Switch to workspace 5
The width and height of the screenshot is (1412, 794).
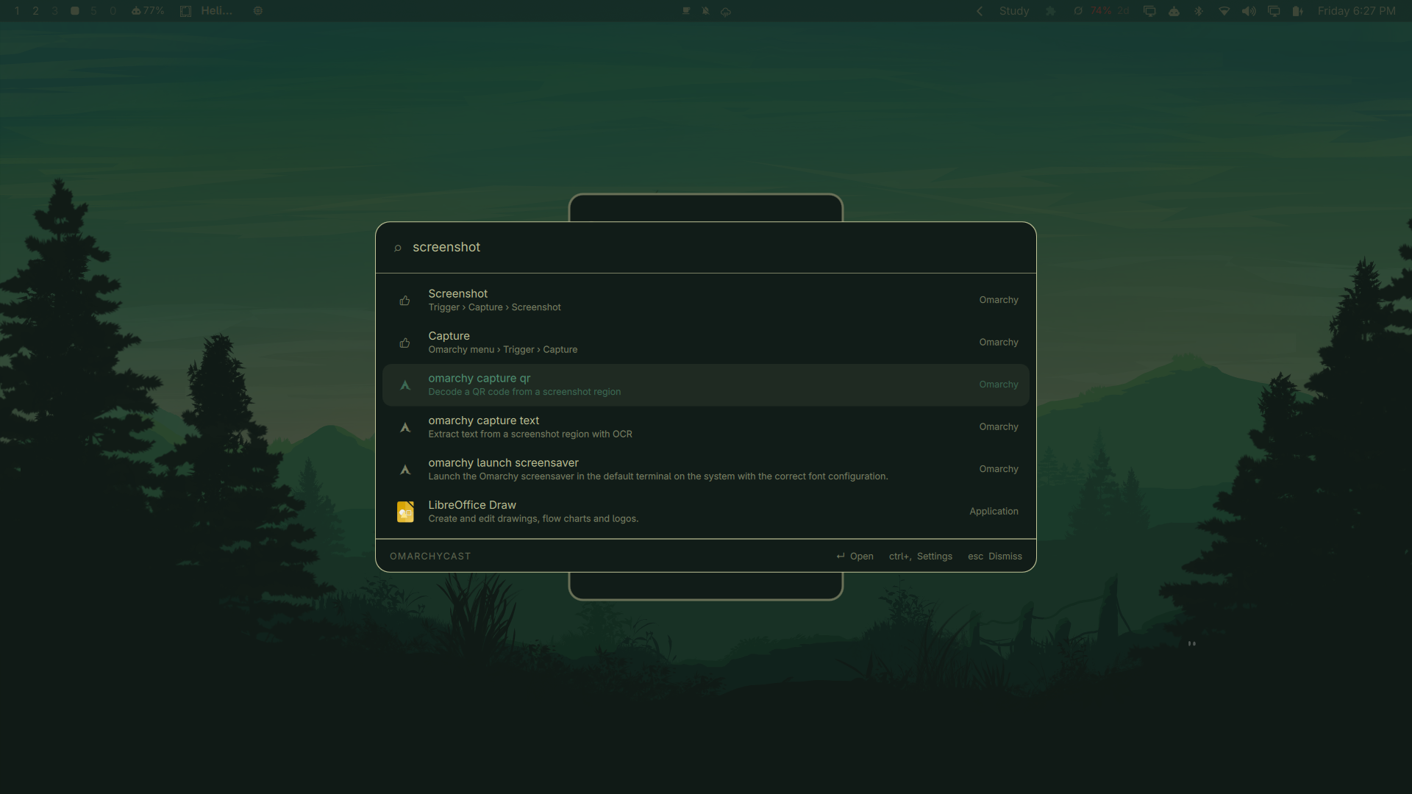[x=93, y=11]
